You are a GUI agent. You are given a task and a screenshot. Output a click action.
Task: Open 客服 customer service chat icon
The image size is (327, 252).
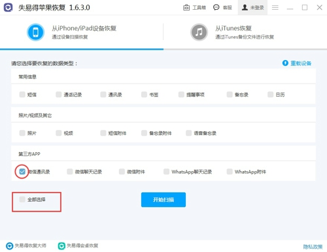[216, 8]
